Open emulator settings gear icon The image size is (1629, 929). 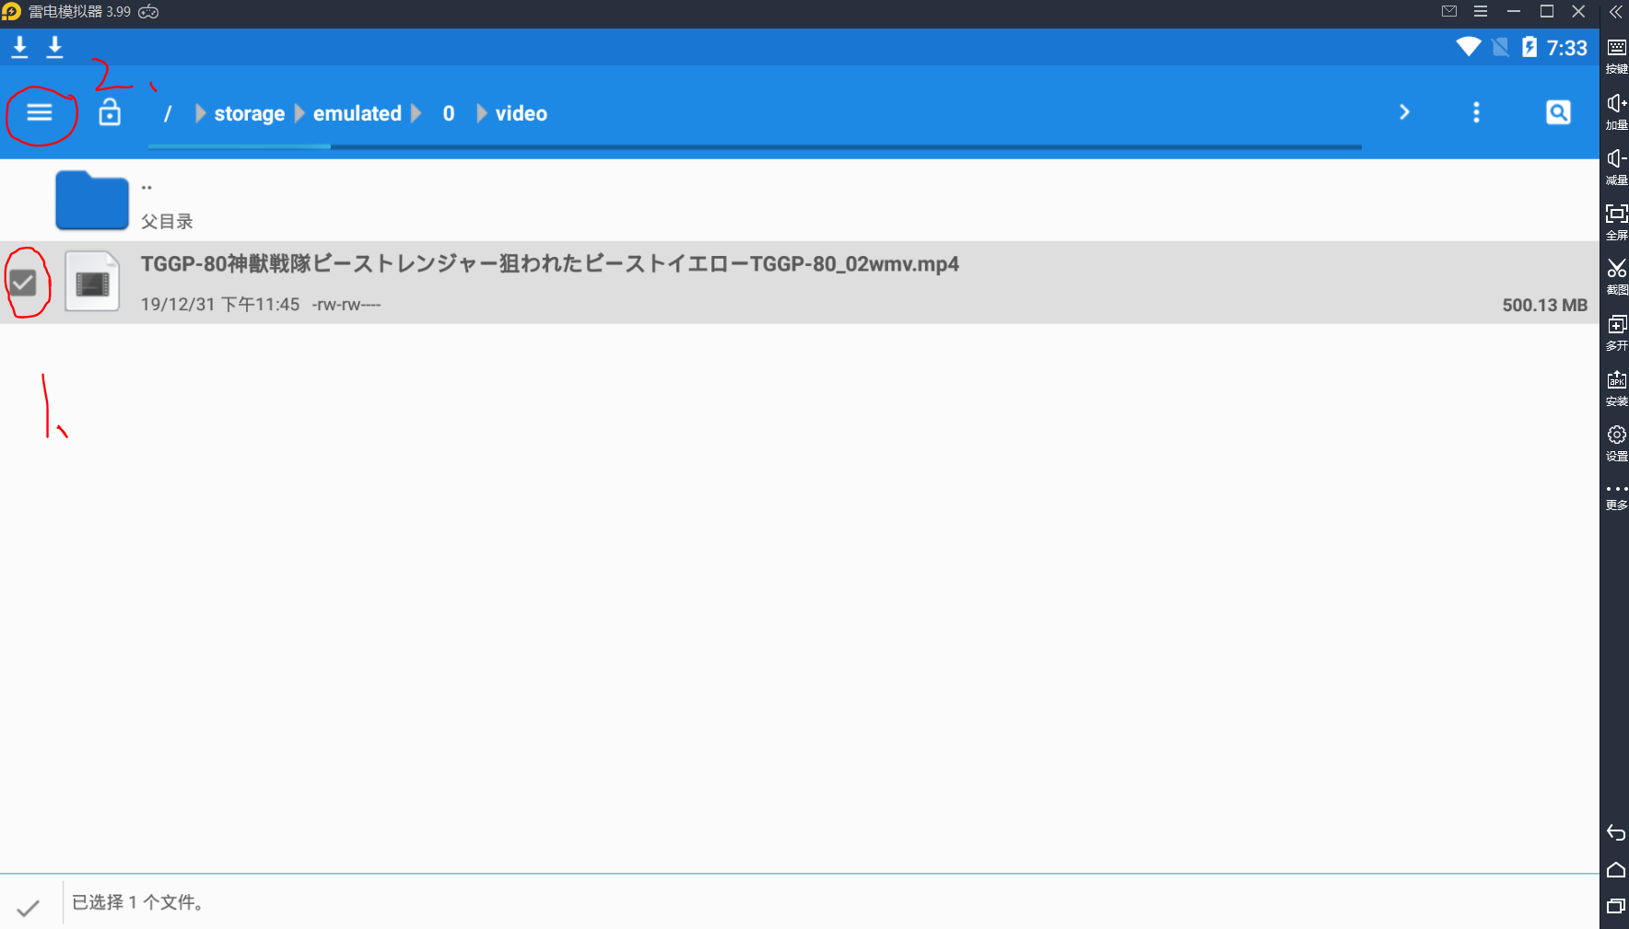tap(1616, 441)
